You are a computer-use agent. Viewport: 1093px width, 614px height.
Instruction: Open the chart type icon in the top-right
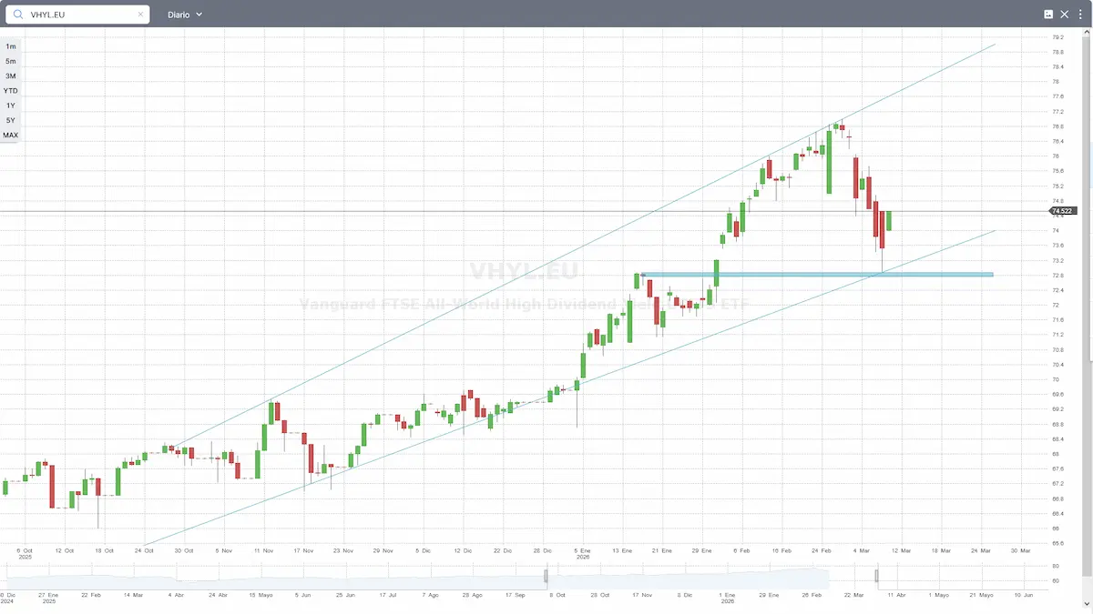tap(1048, 14)
